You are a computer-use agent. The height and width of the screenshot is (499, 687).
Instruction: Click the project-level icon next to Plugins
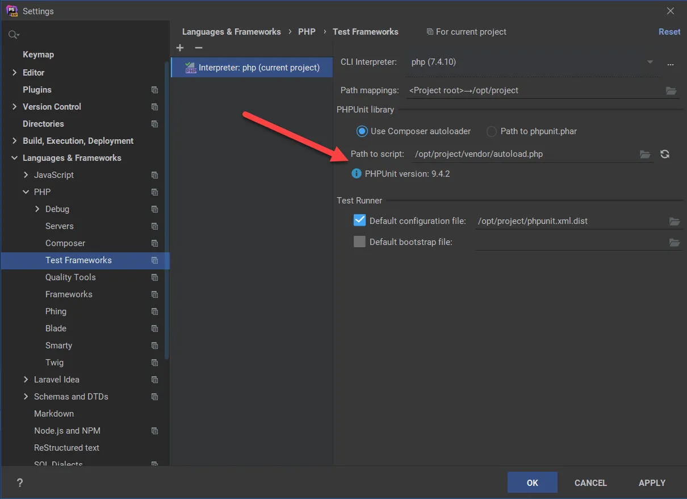pos(154,90)
